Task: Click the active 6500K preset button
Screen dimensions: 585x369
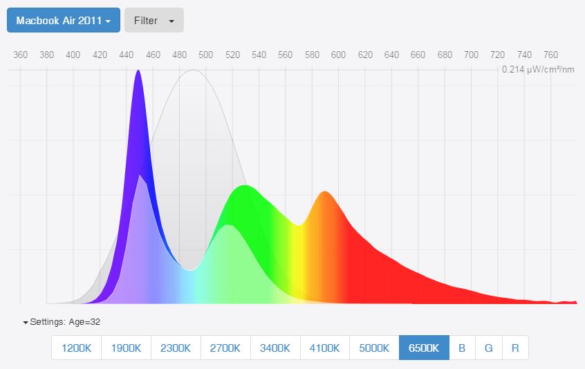Action: 424,348
